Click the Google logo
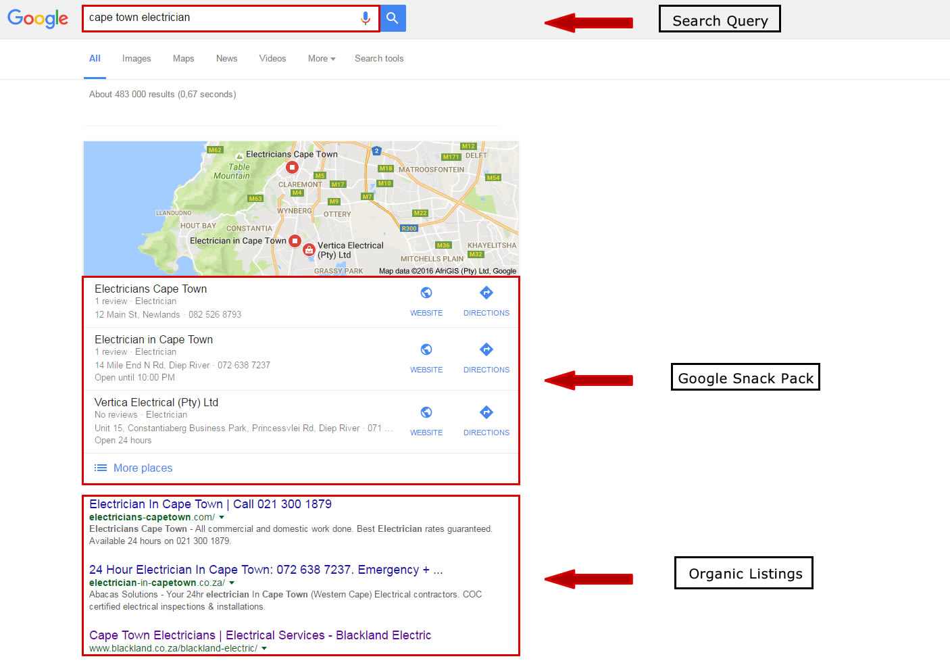Viewport: 950px width, 663px height. [x=37, y=19]
